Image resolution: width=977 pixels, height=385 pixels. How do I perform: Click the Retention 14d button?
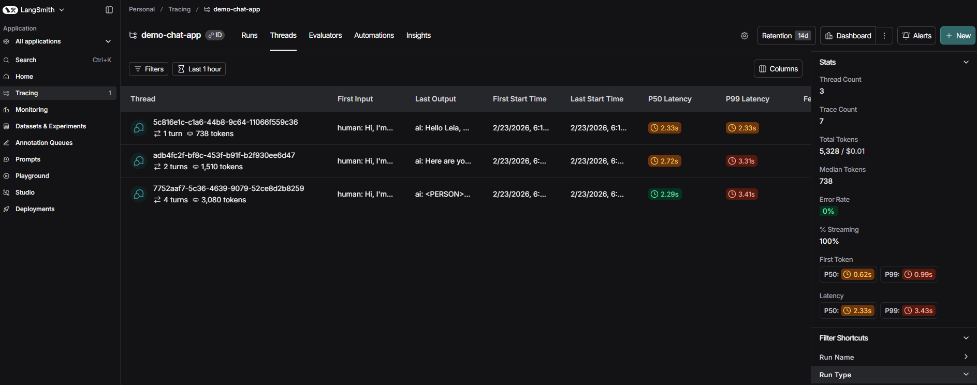pyautogui.click(x=786, y=36)
